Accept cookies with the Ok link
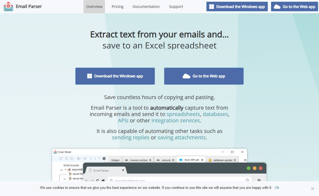 click(x=277, y=188)
